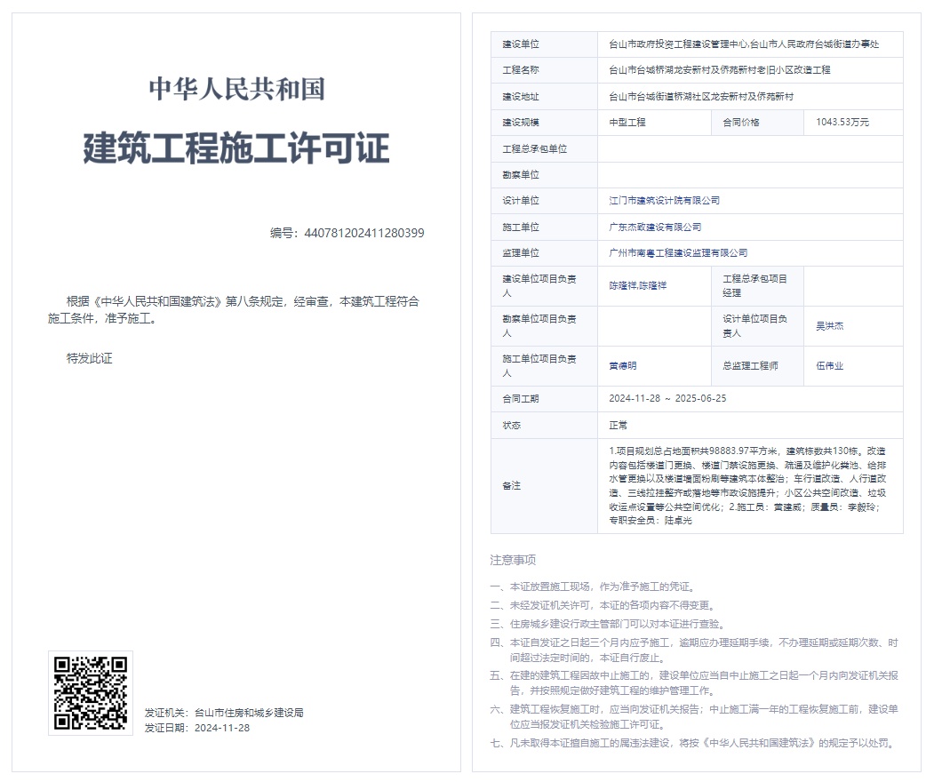The height and width of the screenshot is (782, 934).
Task: Select the 发证日期 2024-11-28 line
Action: pyautogui.click(x=197, y=728)
